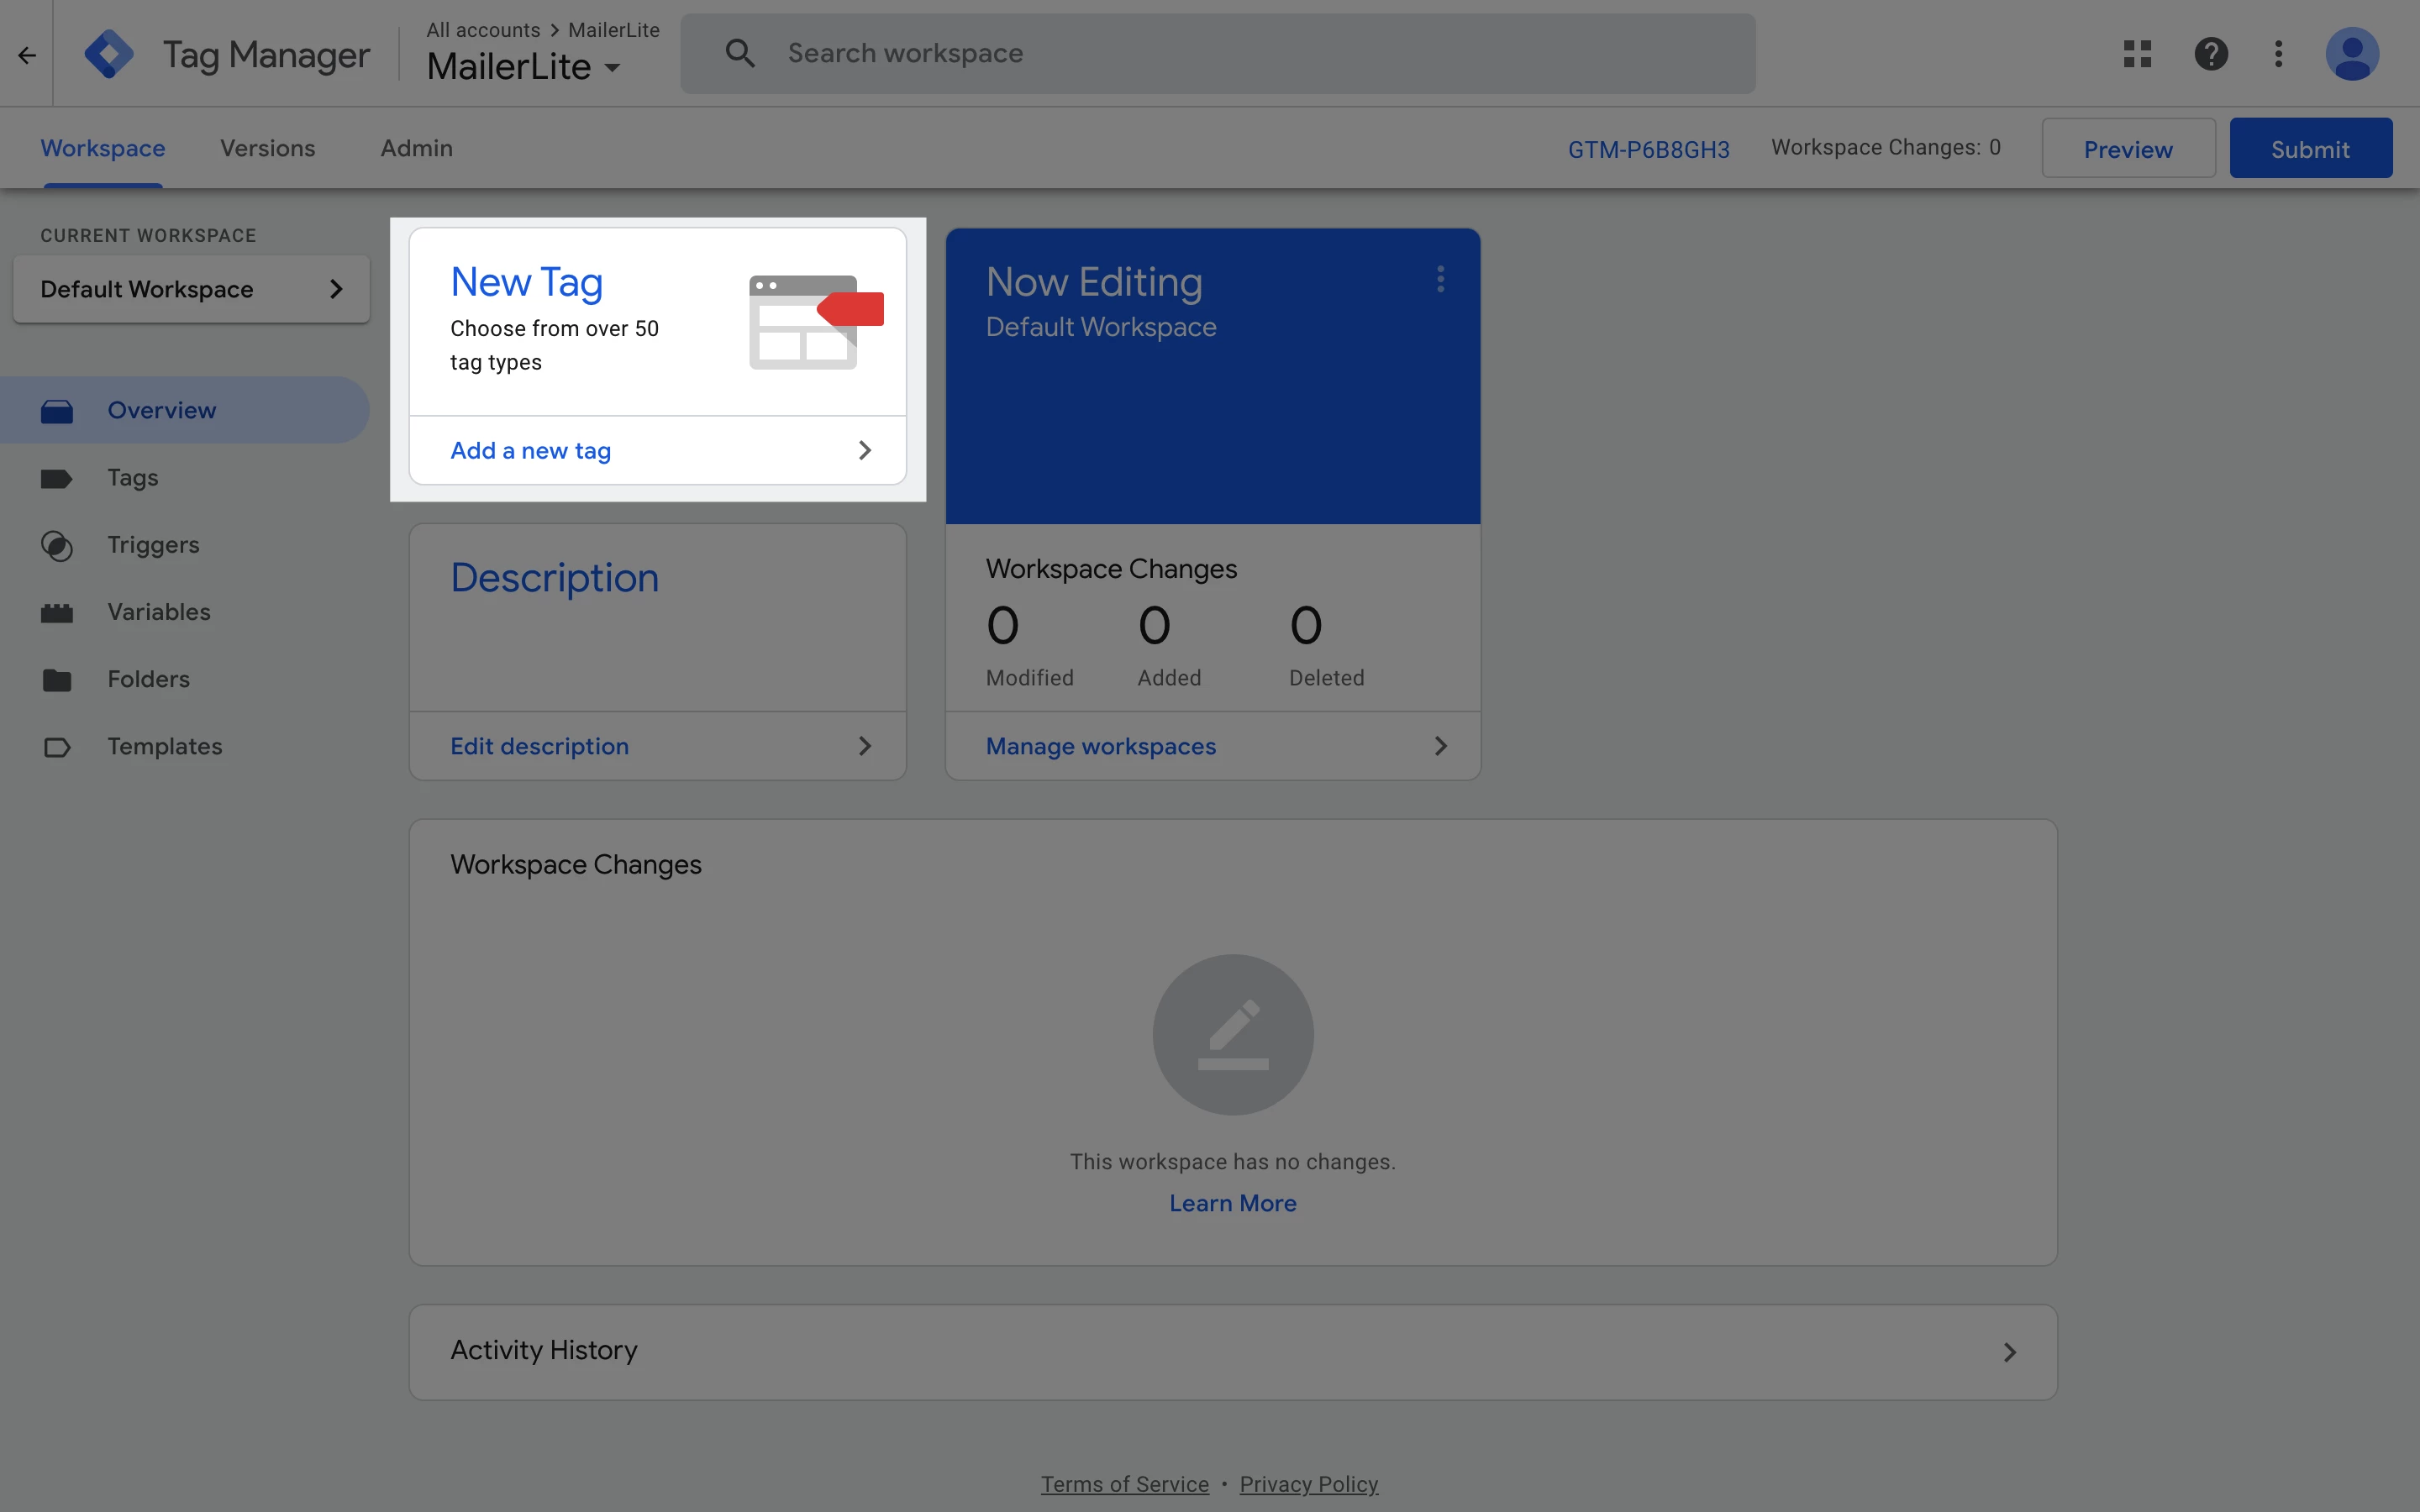Open the three-dot more options menu in the header
Image resolution: width=2420 pixels, height=1512 pixels.
[x=2278, y=54]
